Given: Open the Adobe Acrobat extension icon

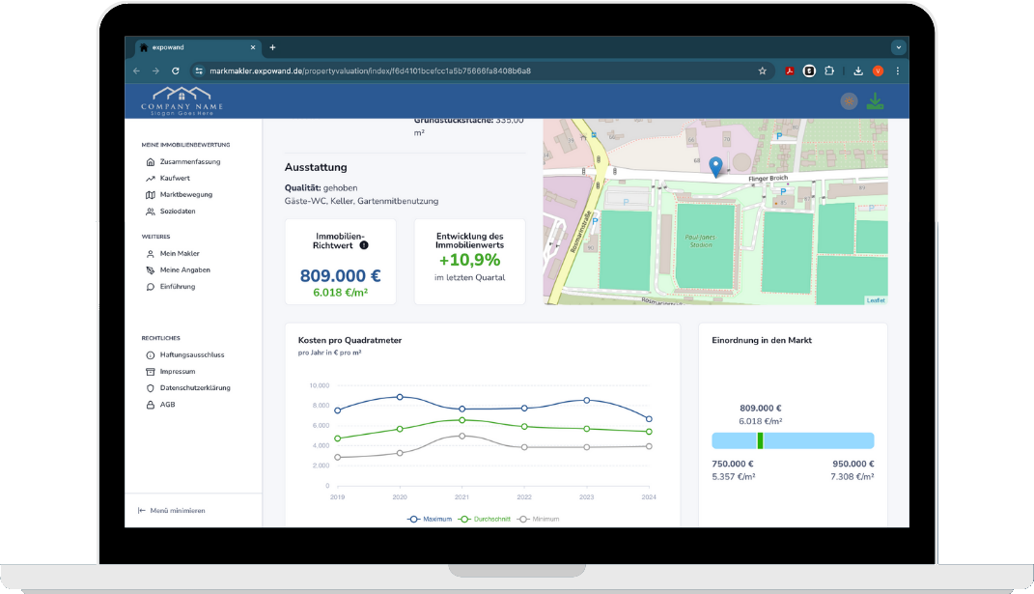Looking at the screenshot, I should tap(788, 71).
